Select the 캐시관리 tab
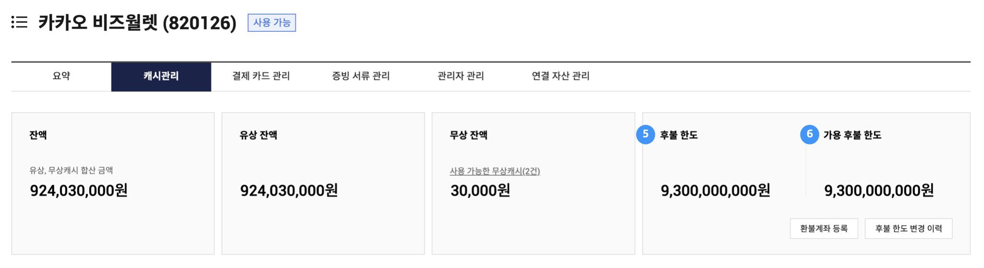Screen dimensions: 984x268 161,76
